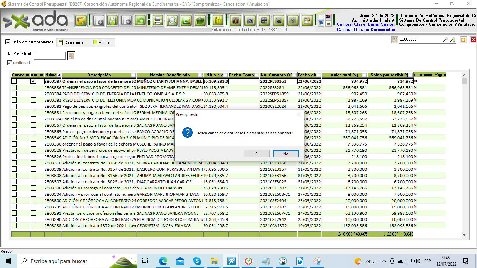The width and height of the screenshot is (477, 268).
Task: Click the grid's vertical scrollbar down arrow
Action: point(464,234)
